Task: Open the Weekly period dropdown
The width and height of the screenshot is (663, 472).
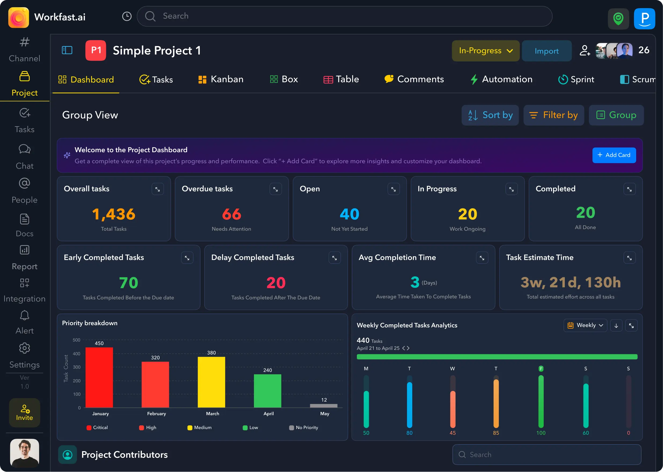Action: [x=585, y=325]
